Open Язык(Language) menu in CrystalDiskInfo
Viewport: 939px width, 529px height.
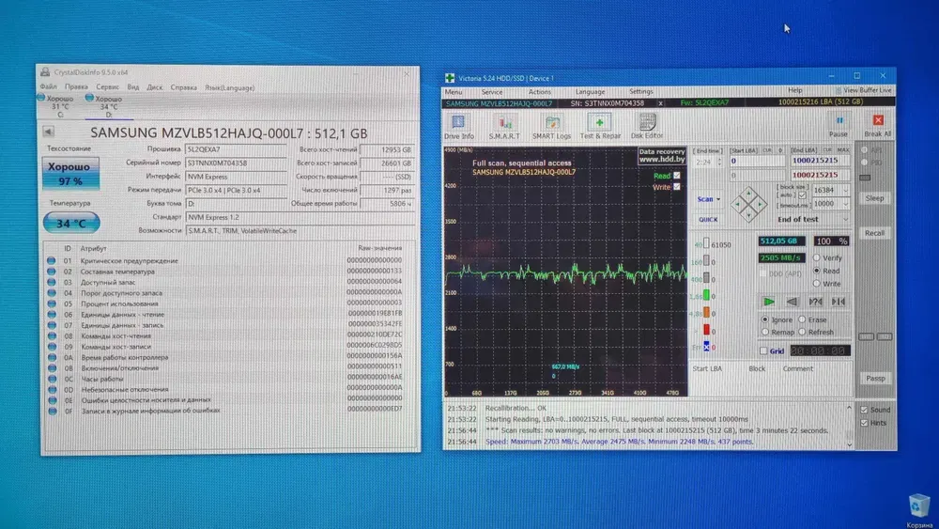point(229,87)
